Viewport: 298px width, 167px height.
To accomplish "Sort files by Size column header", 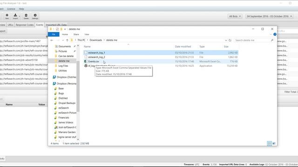I will [x=226, y=46].
